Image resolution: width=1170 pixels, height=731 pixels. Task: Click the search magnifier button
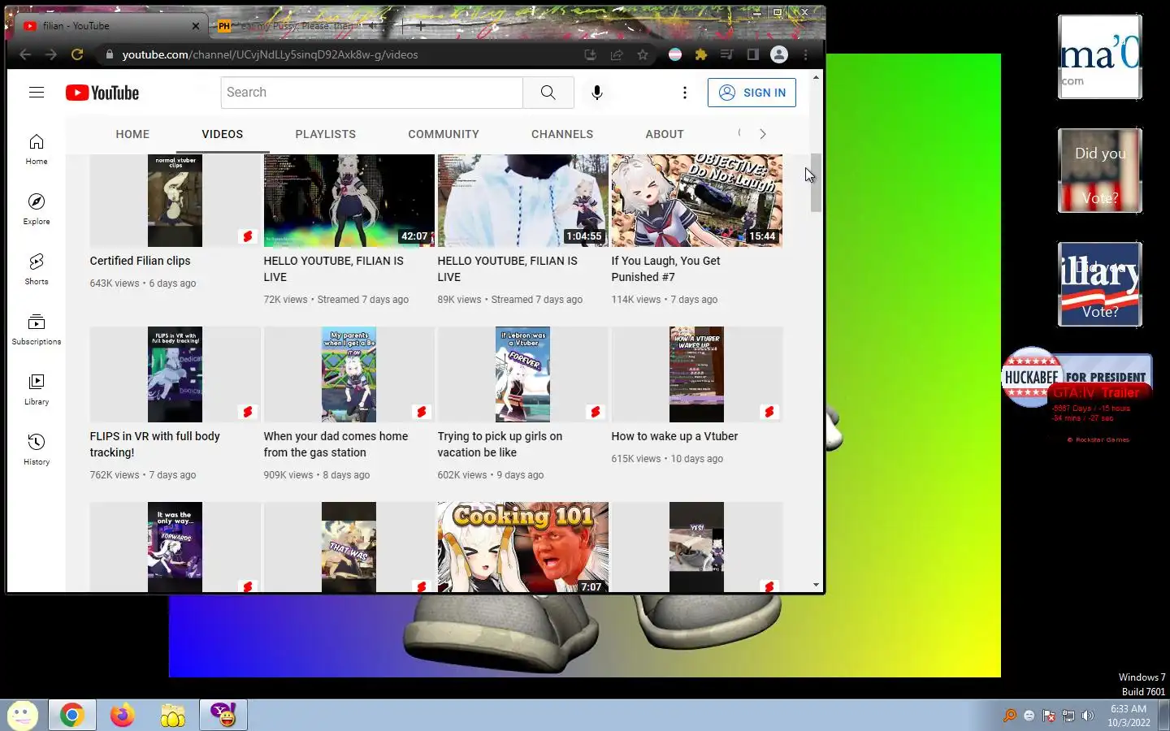coord(548,93)
